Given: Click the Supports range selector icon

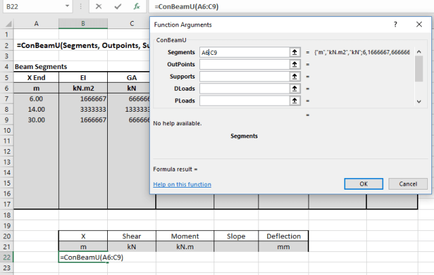Looking at the screenshot, I should [295, 77].
